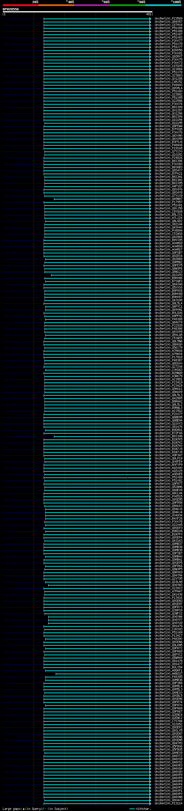184x811 pixels.
Task: Select hit label UniRef100_C4MJ52
Action: coord(168,82)
